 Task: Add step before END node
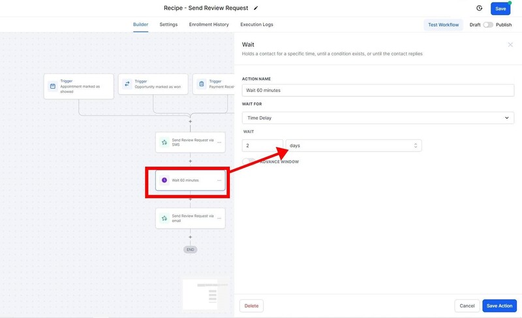(191, 237)
